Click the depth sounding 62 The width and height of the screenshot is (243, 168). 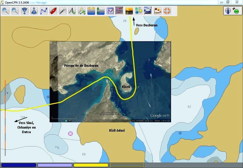189,106
